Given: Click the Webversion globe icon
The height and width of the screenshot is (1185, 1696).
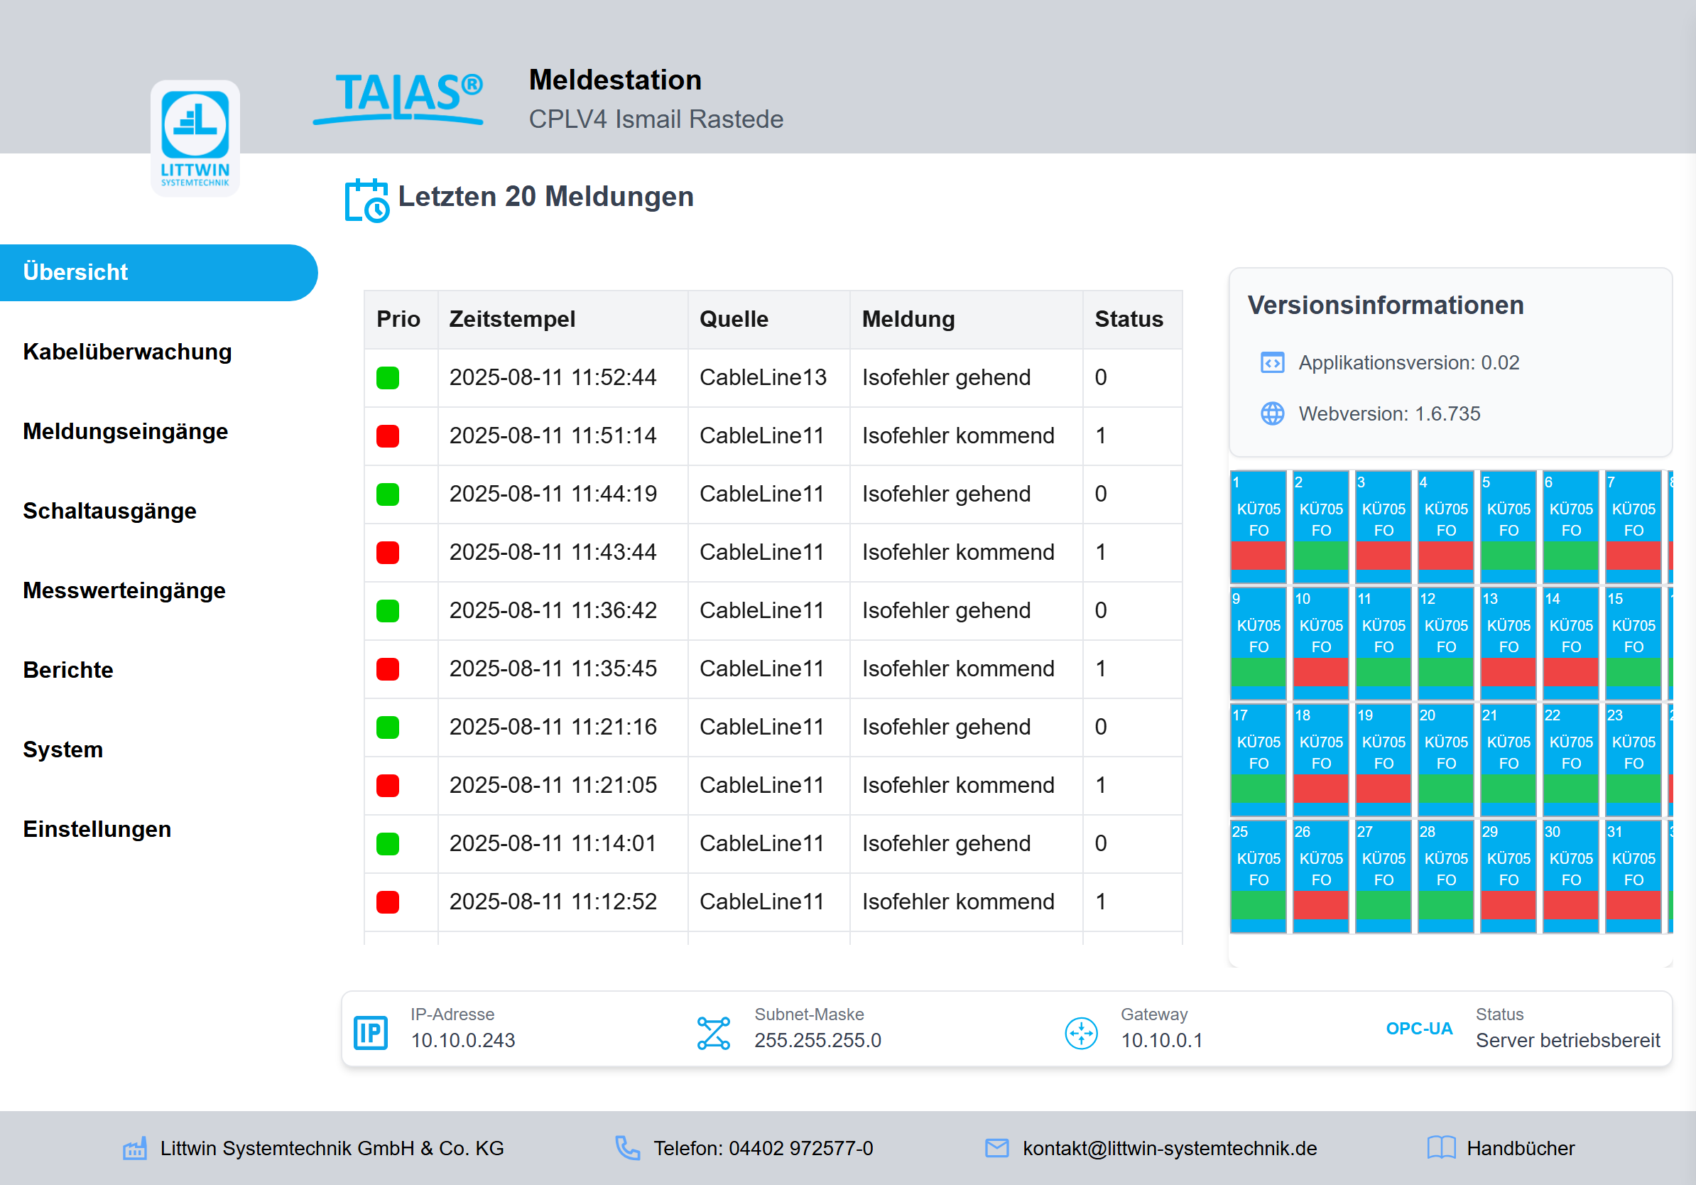Looking at the screenshot, I should click(1272, 413).
